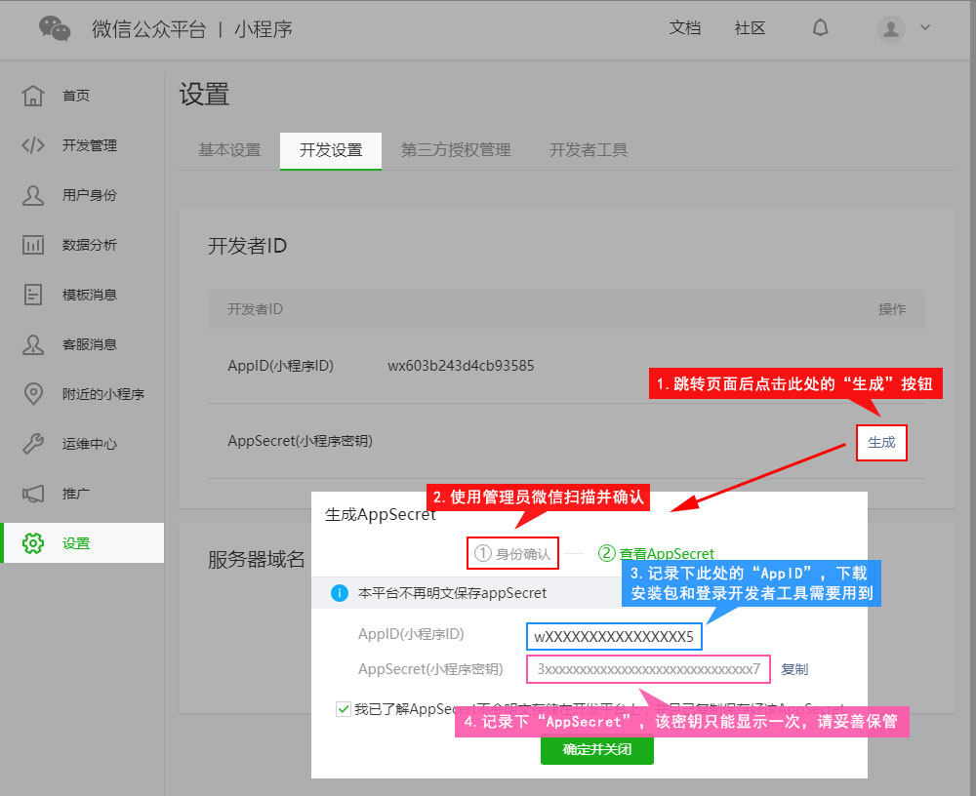Open 附近的小程序 location pin icon
This screenshot has width=976, height=796.
[33, 394]
